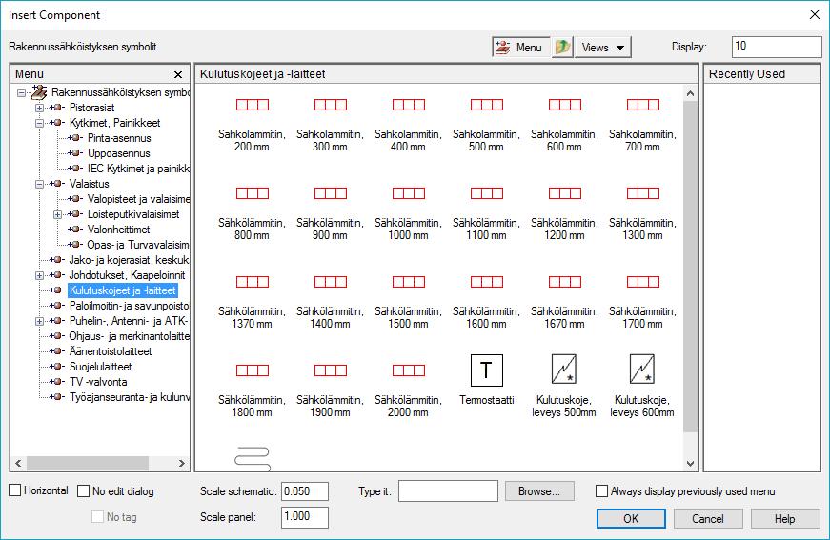Insert the Sähkölämmitin 600 mm symbol

(x=565, y=105)
